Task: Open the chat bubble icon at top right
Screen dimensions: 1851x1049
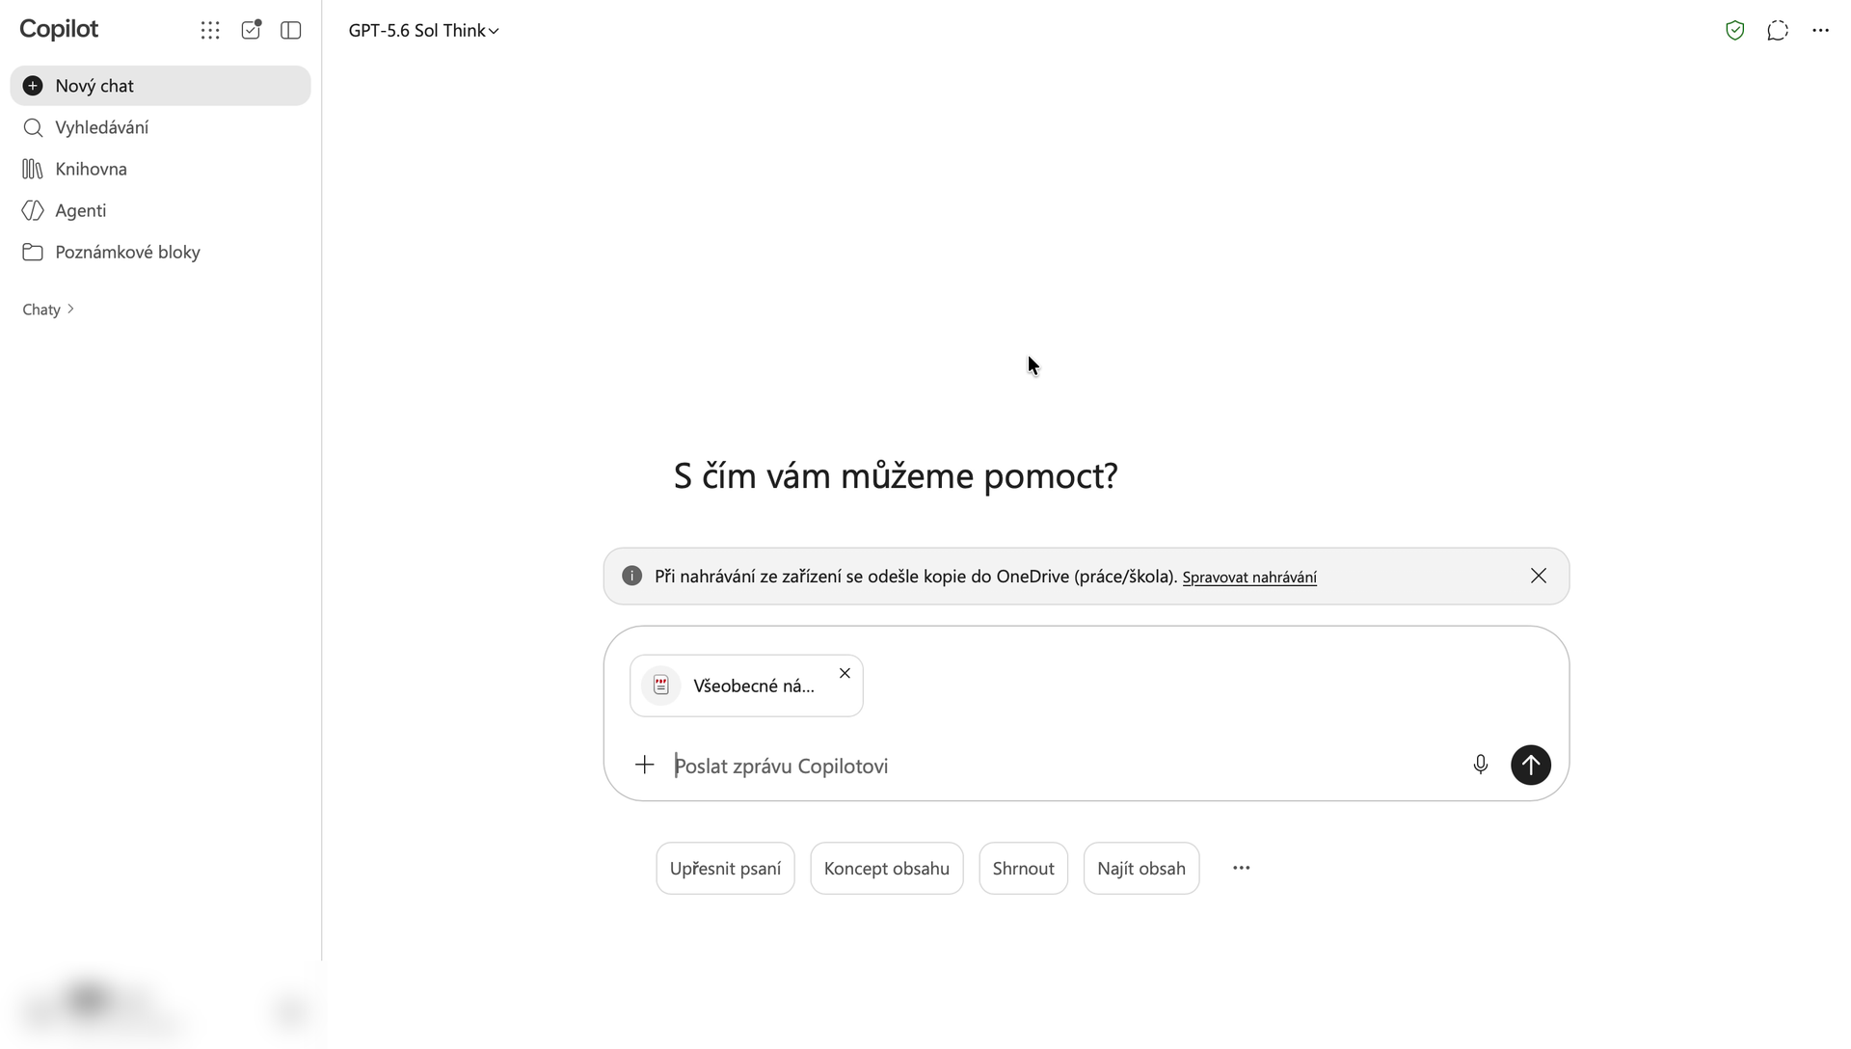Action: pos(1778,30)
